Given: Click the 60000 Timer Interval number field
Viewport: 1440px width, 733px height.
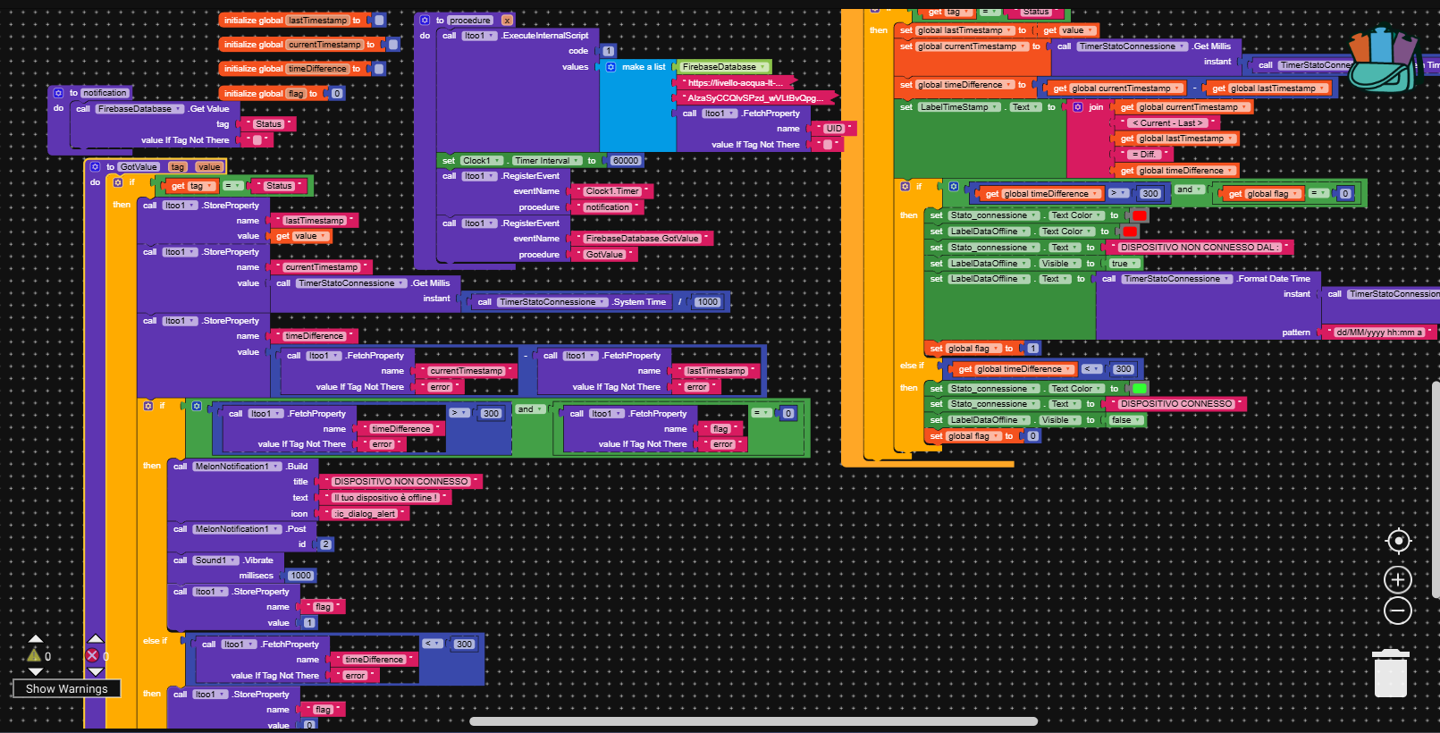Looking at the screenshot, I should pos(625,161).
